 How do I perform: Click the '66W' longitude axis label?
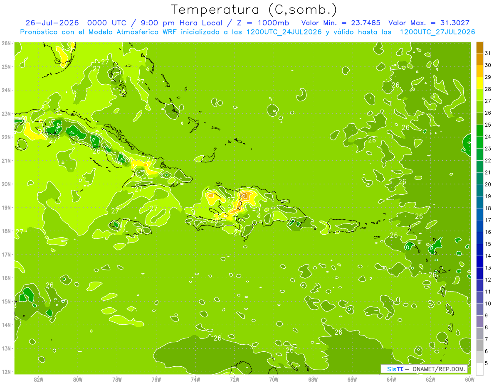pos(352,379)
